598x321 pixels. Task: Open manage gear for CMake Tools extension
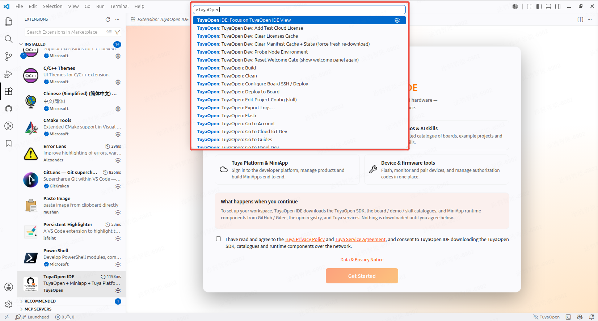(118, 134)
